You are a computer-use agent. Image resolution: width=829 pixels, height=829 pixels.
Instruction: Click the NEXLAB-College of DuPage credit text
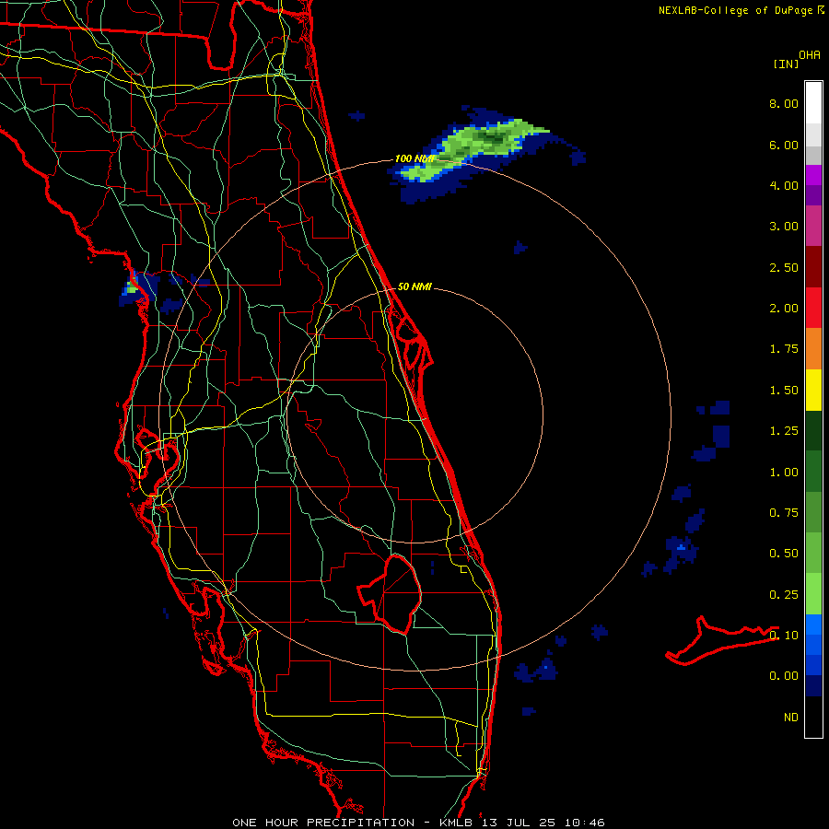pyautogui.click(x=741, y=10)
